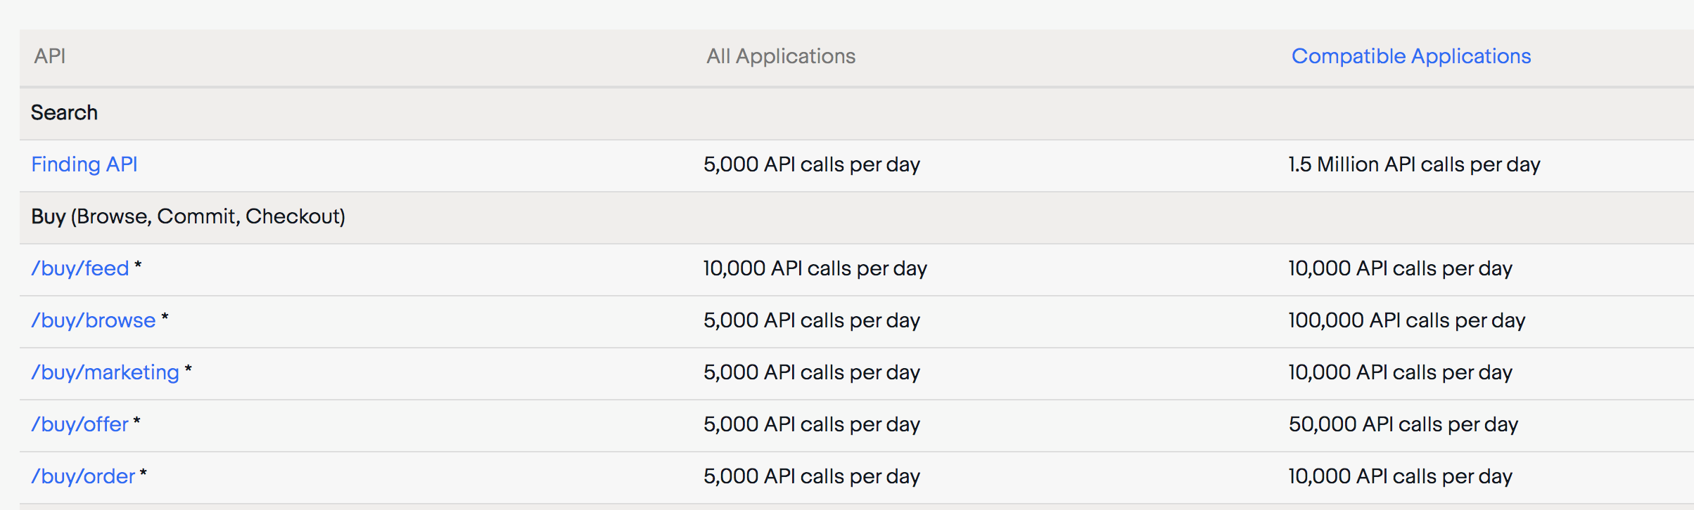Click /buy/feed's All Applications limit cell
The width and height of the screenshot is (1694, 510).
click(x=815, y=268)
